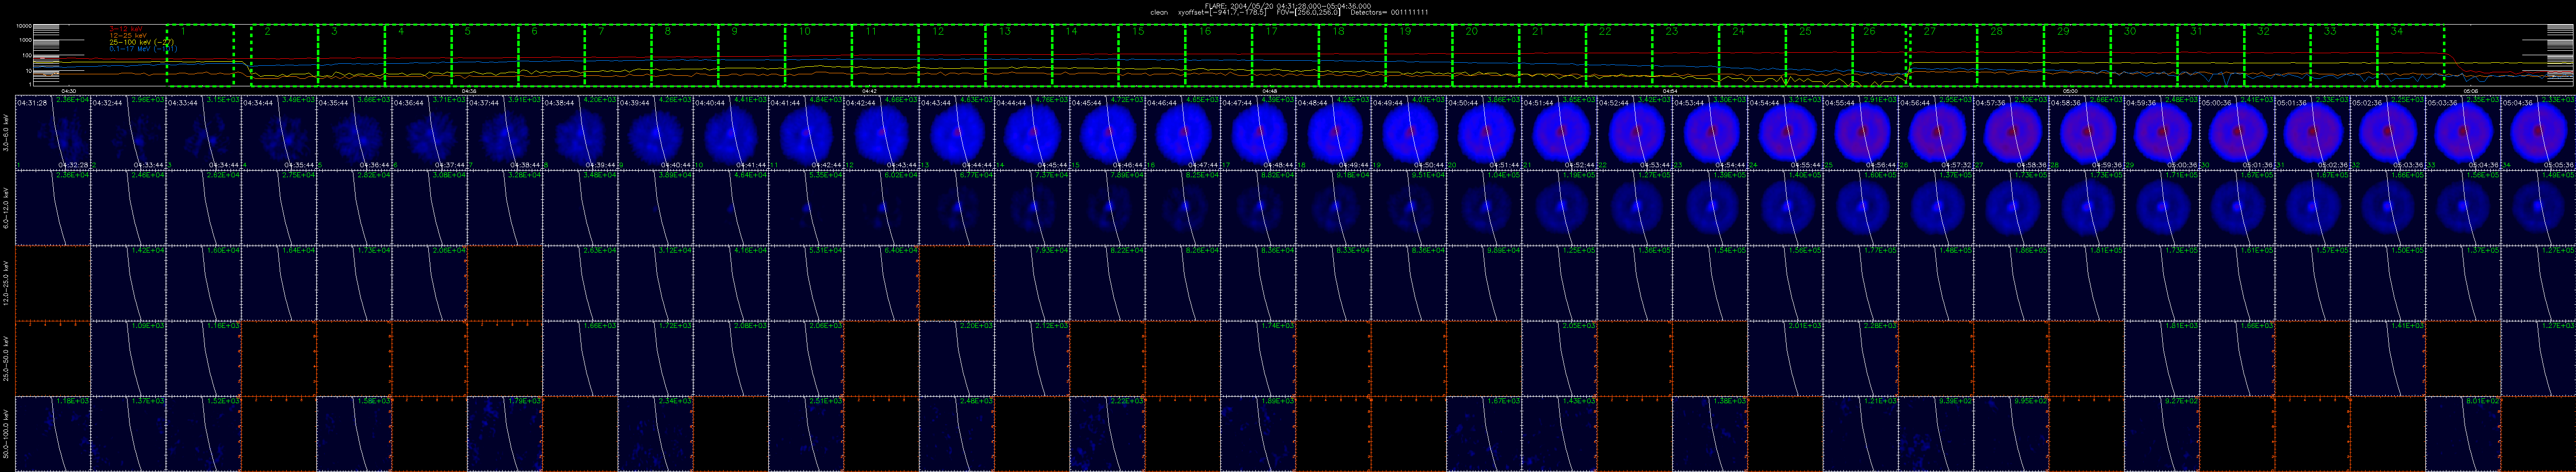This screenshot has width=2576, height=472.
Task: Click the FLARE 2004/05/20 title text
Action: (1288, 6)
